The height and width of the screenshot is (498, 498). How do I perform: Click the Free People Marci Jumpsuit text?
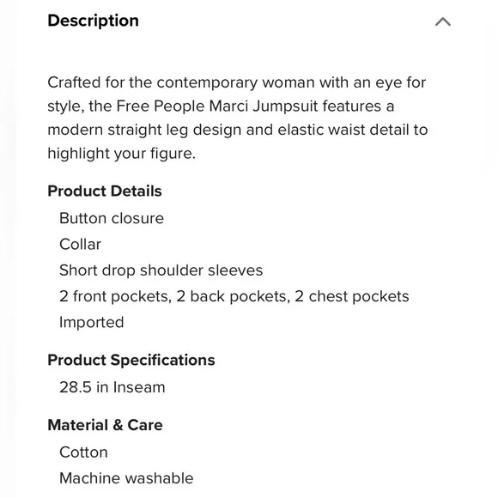click(217, 106)
